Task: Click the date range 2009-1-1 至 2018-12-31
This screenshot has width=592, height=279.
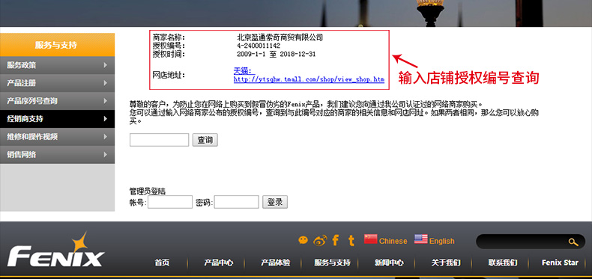Action: tap(276, 55)
